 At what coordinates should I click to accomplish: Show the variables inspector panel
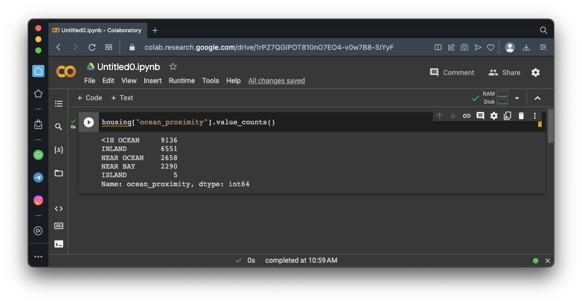click(59, 150)
